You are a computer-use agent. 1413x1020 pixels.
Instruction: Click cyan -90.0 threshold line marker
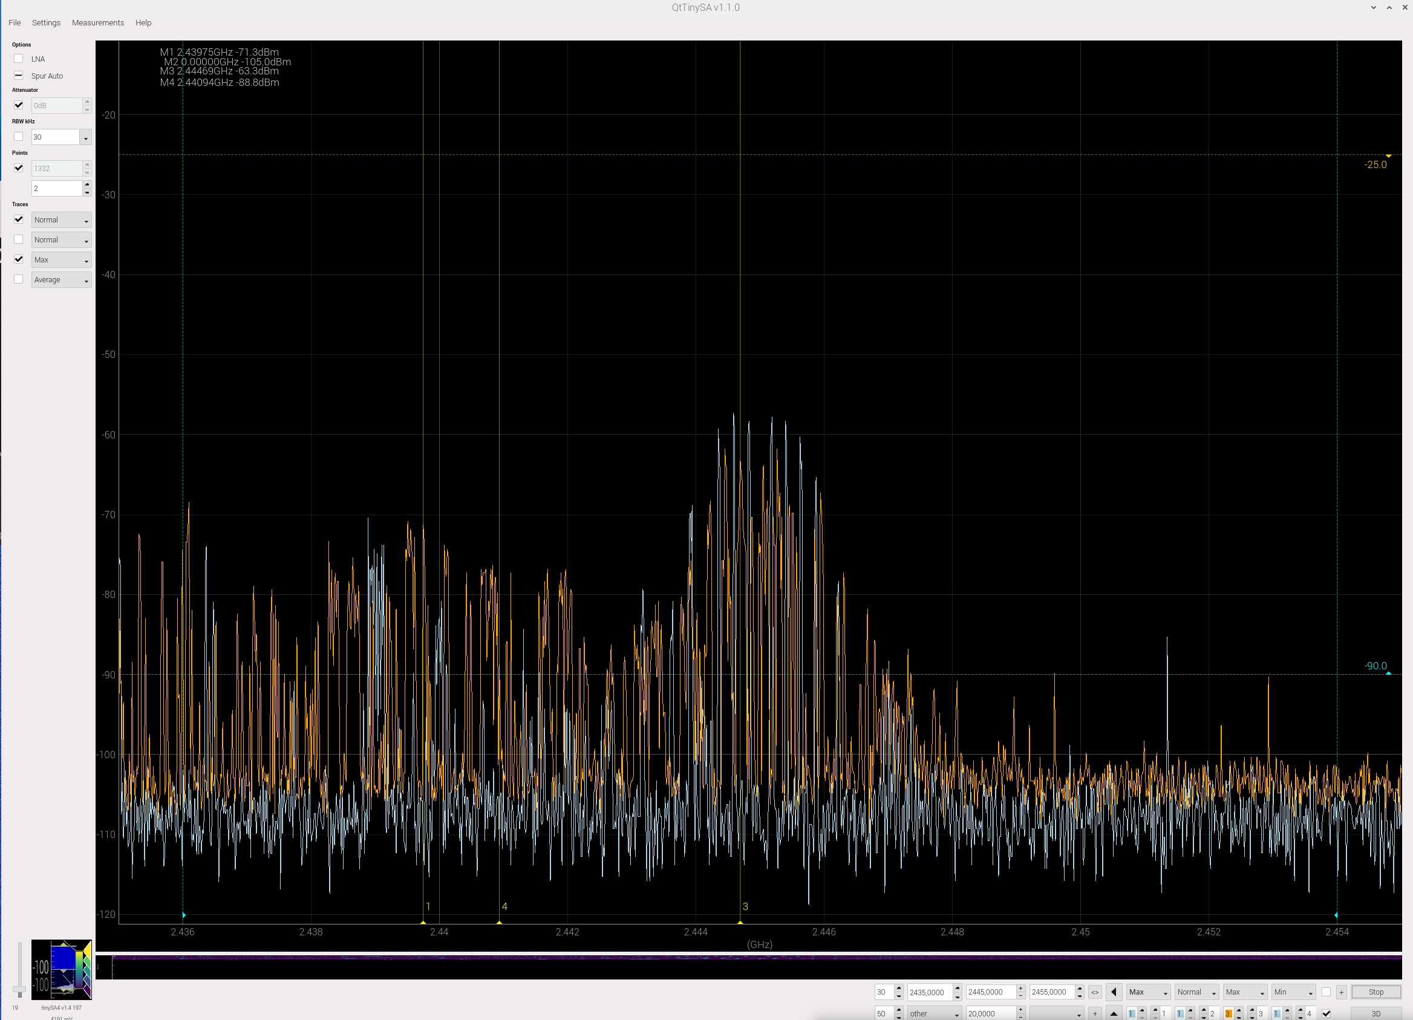(1388, 673)
